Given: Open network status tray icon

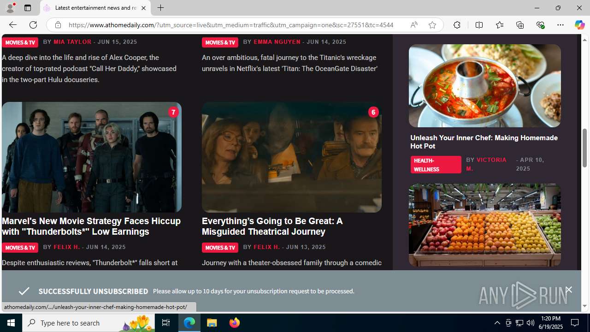Looking at the screenshot, I should (519, 323).
